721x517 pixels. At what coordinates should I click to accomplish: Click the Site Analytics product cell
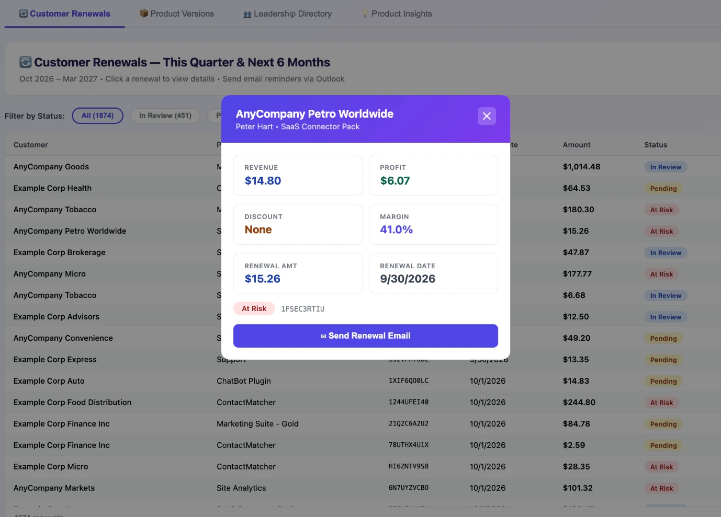click(x=241, y=488)
